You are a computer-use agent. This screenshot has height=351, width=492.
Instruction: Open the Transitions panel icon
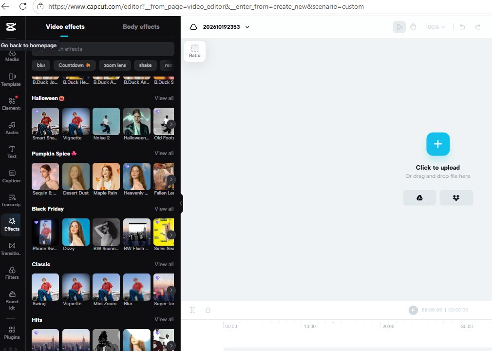12,249
